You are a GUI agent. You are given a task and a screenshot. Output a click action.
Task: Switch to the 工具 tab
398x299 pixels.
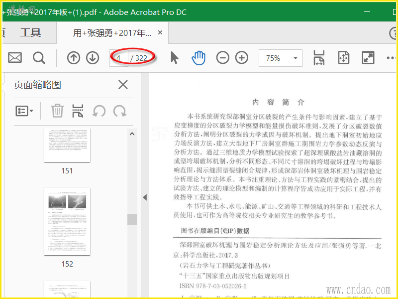pyautogui.click(x=30, y=33)
